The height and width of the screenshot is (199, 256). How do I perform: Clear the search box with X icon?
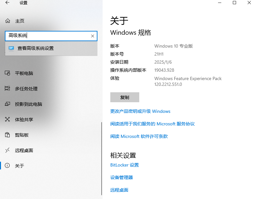click(x=93, y=36)
